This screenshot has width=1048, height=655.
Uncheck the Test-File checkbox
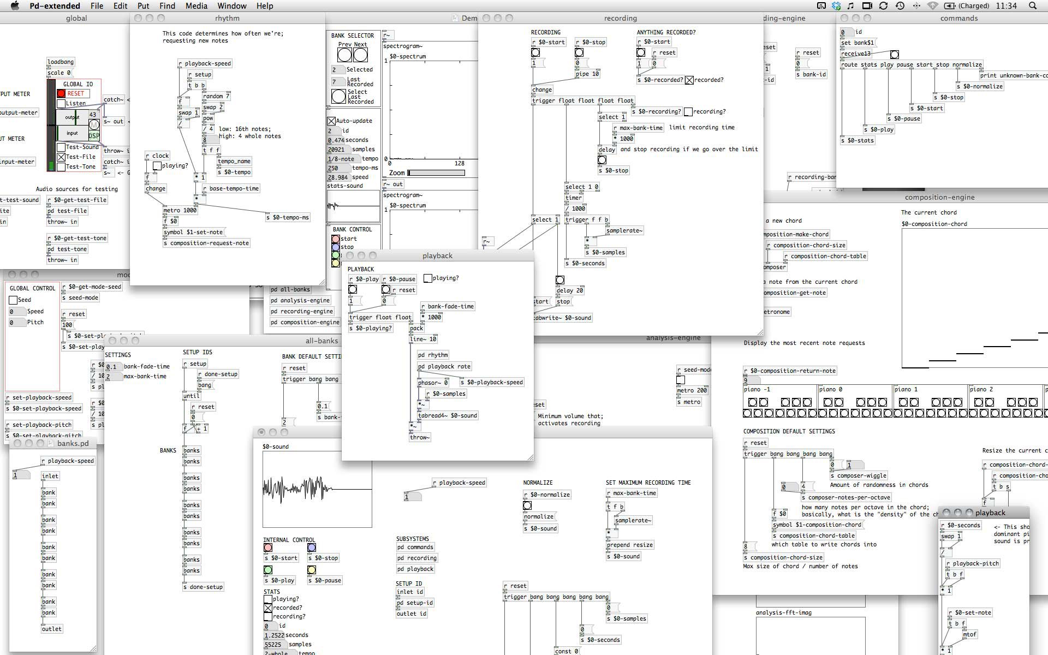pyautogui.click(x=61, y=157)
